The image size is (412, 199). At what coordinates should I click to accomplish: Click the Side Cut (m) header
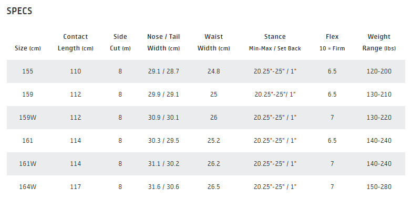tap(120, 42)
